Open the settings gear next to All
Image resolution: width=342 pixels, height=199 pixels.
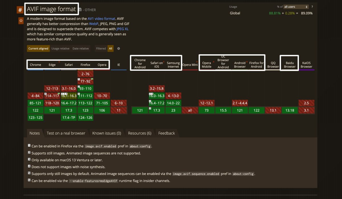click(x=119, y=49)
